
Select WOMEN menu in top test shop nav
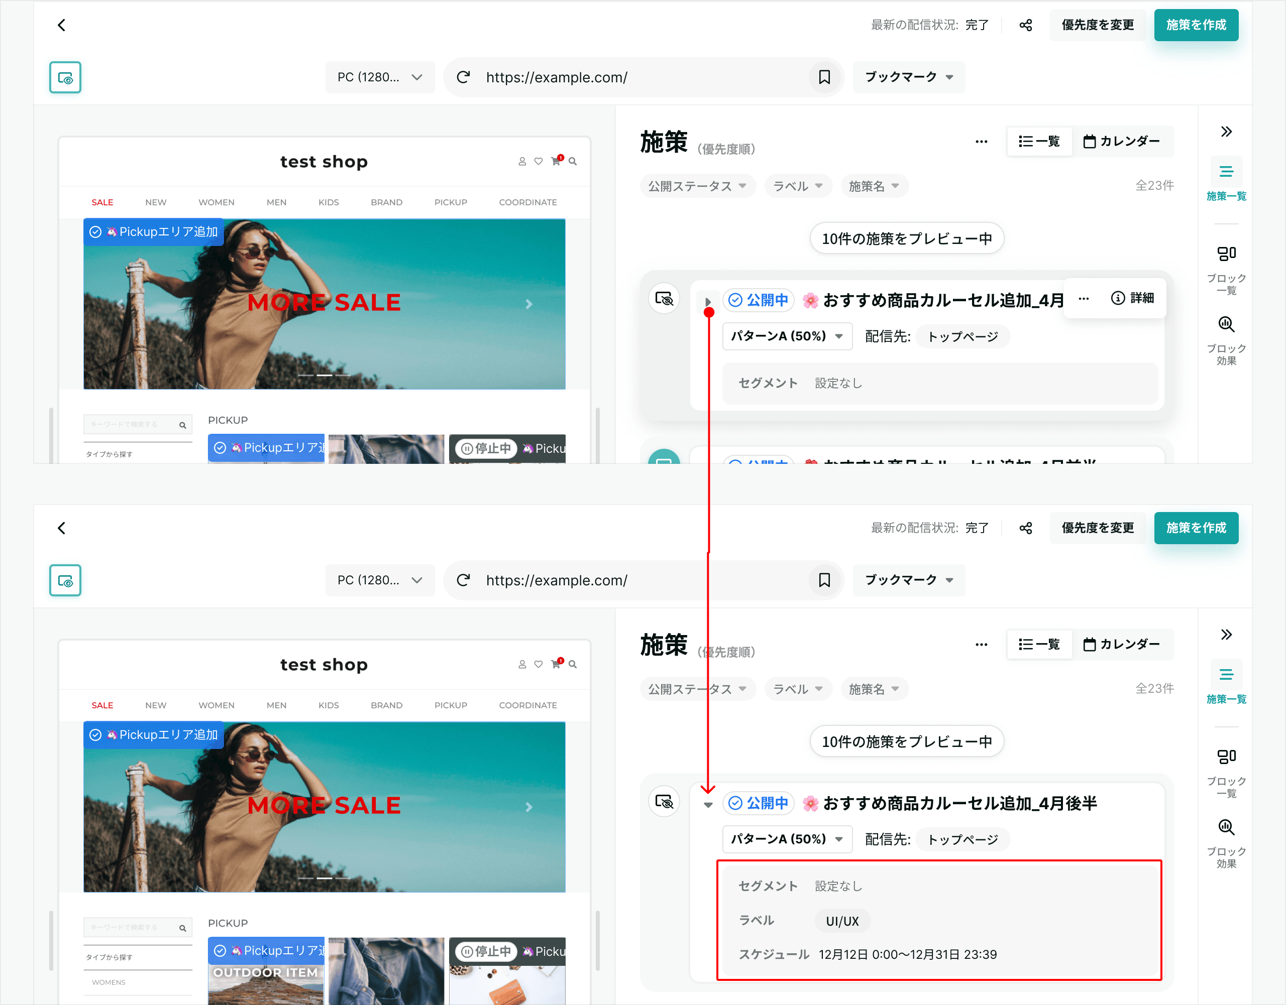pyautogui.click(x=216, y=202)
